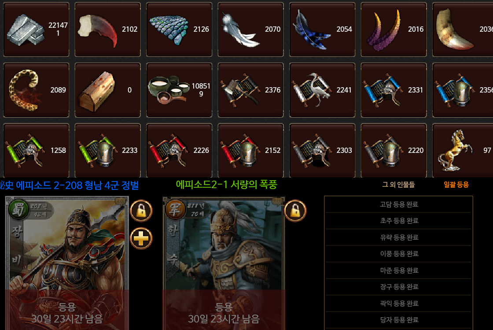Select the golden horse statue item 97

pyautogui.click(x=463, y=150)
